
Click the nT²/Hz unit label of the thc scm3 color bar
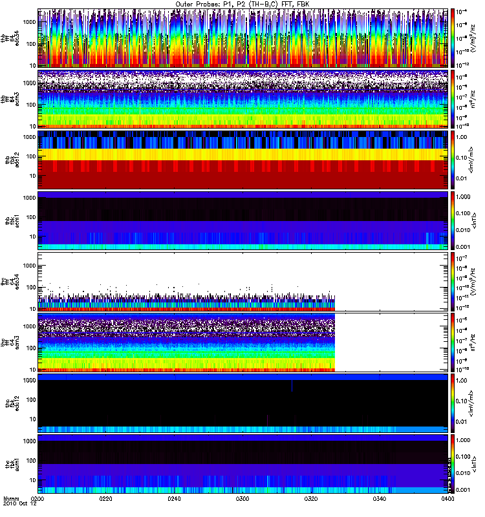pos(473,343)
